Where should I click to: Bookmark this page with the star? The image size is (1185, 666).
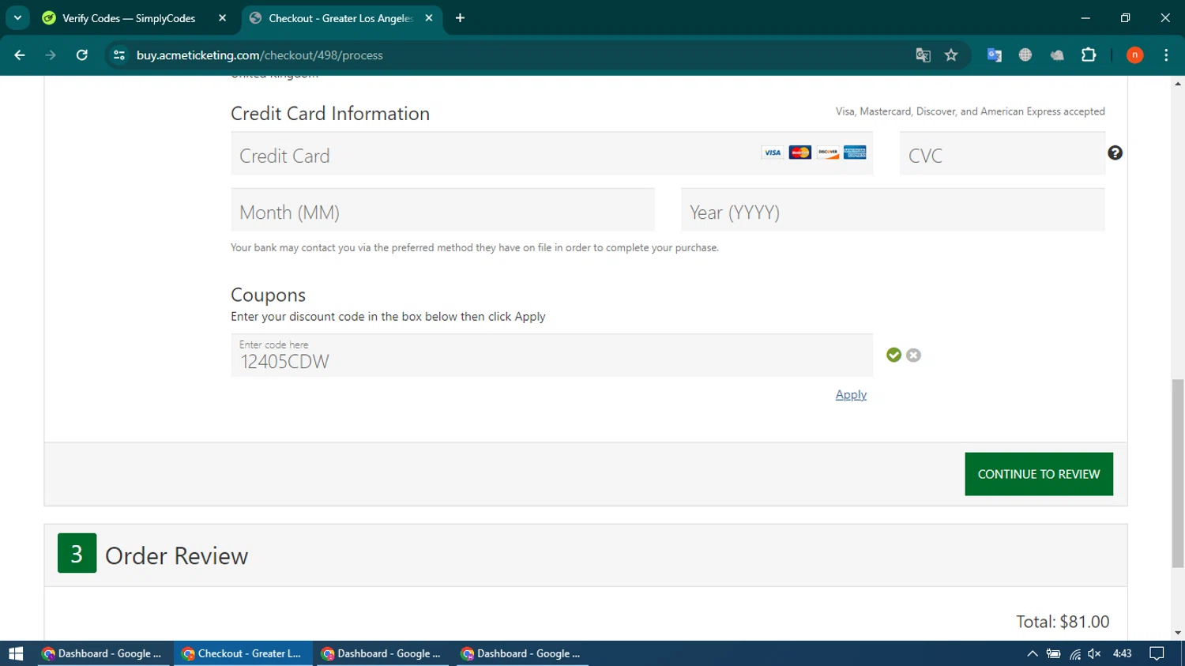tap(951, 55)
